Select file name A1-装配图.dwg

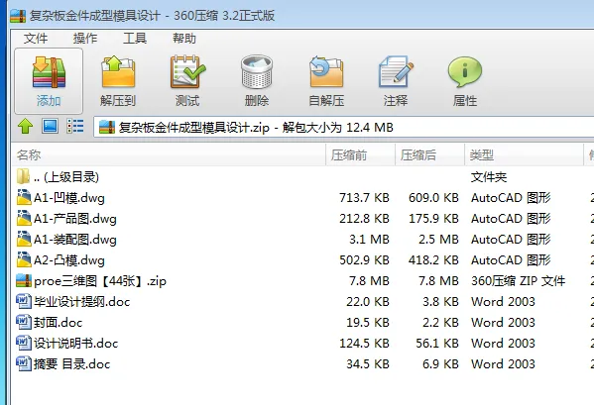(x=75, y=240)
